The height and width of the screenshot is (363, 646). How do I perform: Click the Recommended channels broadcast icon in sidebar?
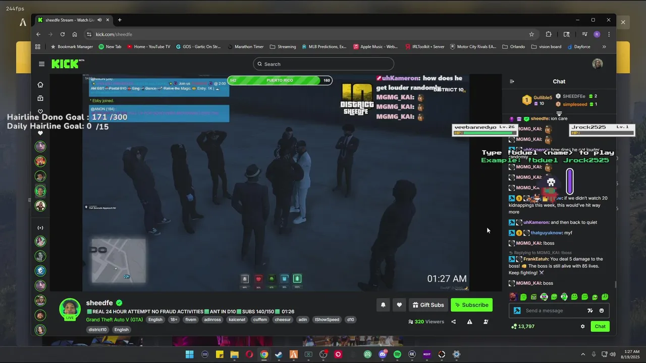(x=40, y=228)
